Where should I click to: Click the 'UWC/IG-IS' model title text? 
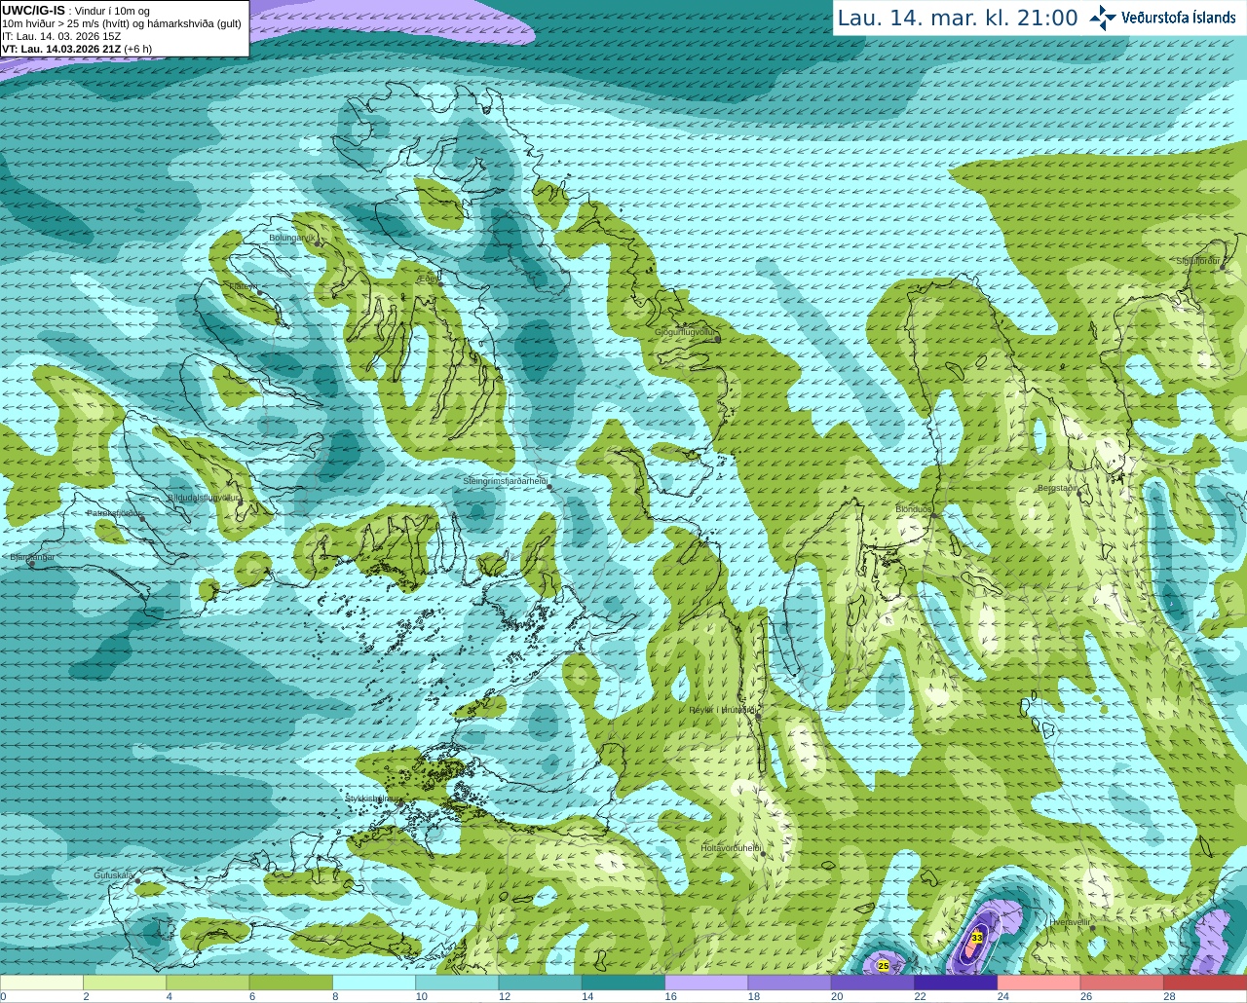(33, 10)
